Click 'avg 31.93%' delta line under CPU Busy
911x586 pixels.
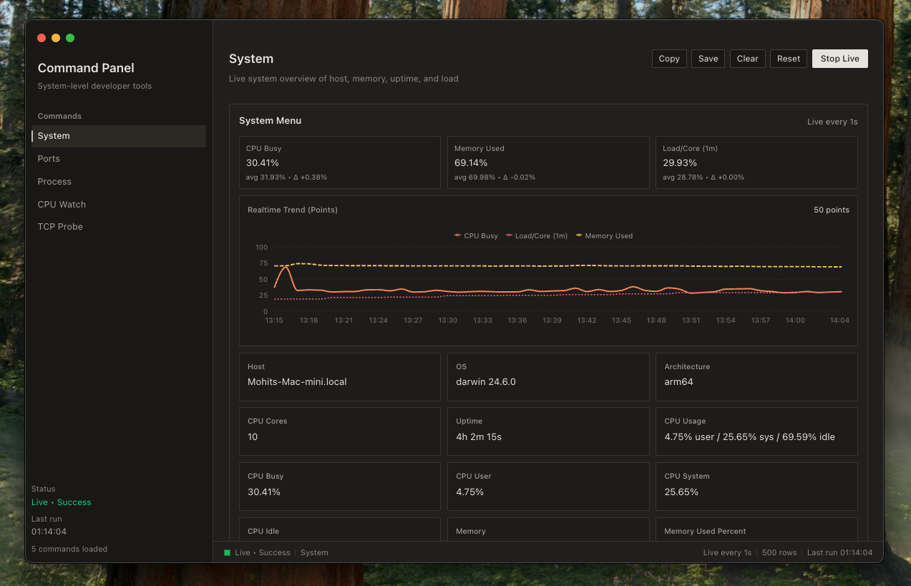click(x=286, y=177)
